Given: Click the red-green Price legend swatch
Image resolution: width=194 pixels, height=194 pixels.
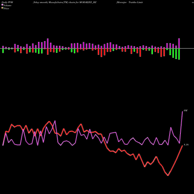Looking at the screenshot, I should tap(2, 8).
